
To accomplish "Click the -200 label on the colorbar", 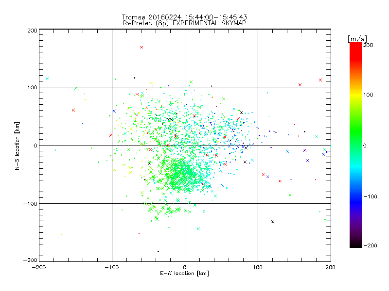I will point(370,245).
